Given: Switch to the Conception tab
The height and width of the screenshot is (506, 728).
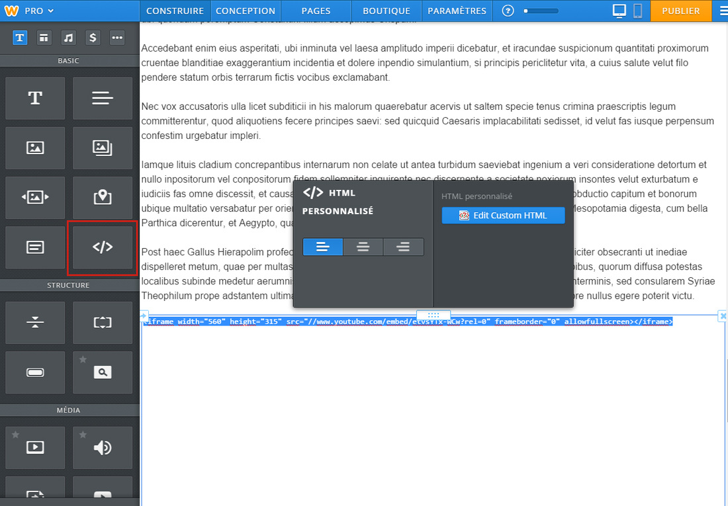Looking at the screenshot, I should click(246, 11).
